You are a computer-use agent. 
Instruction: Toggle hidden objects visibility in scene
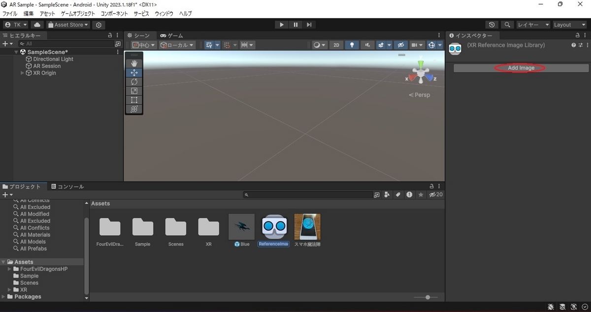[x=401, y=45]
